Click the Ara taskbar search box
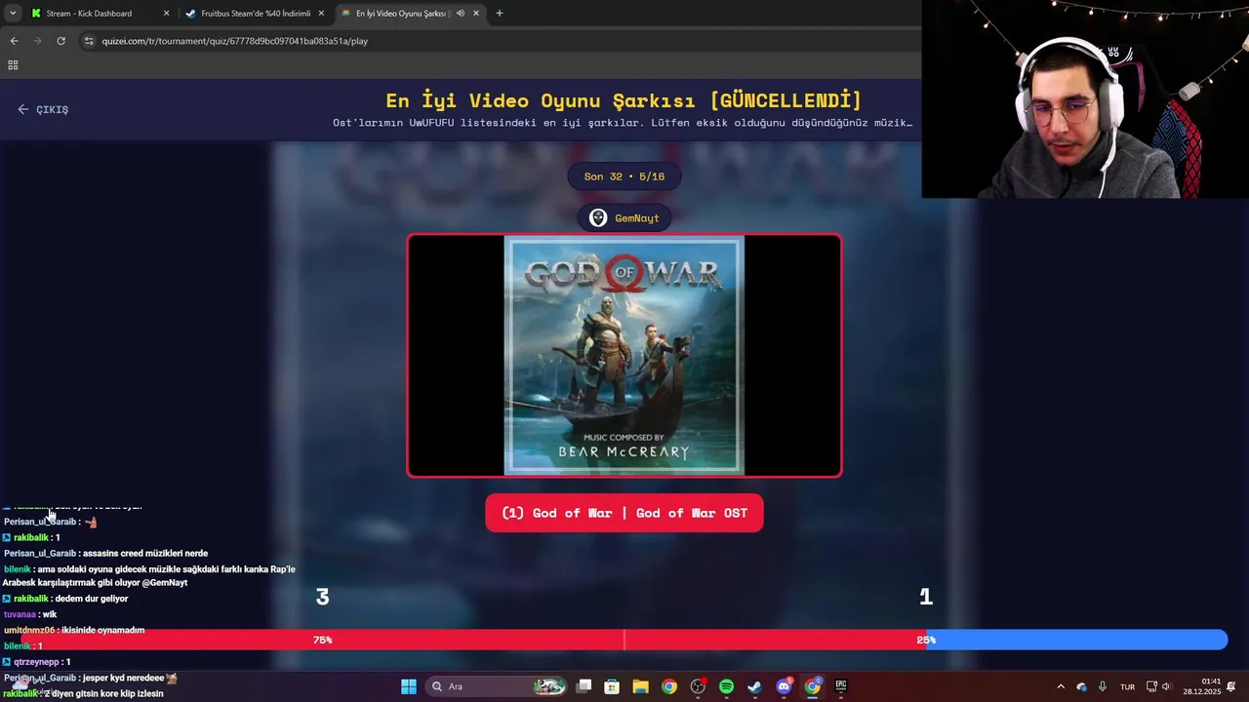 [498, 686]
